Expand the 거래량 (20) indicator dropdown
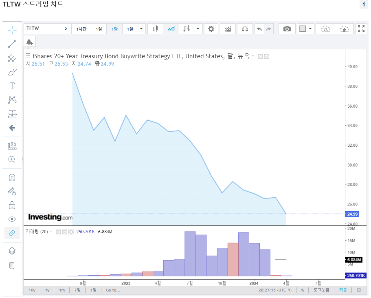 [x=51, y=232]
